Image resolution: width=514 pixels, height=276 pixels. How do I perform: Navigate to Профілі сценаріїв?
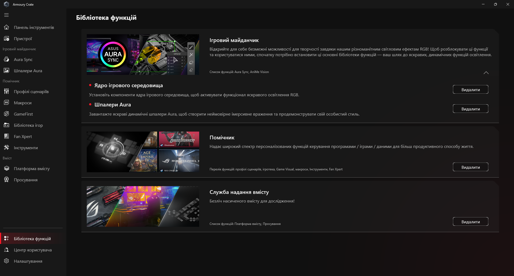click(x=33, y=91)
